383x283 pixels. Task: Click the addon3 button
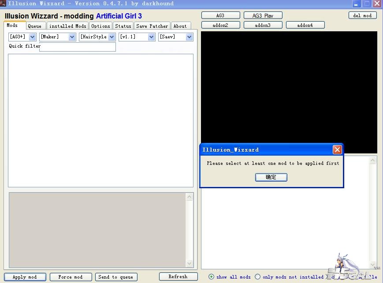click(263, 25)
